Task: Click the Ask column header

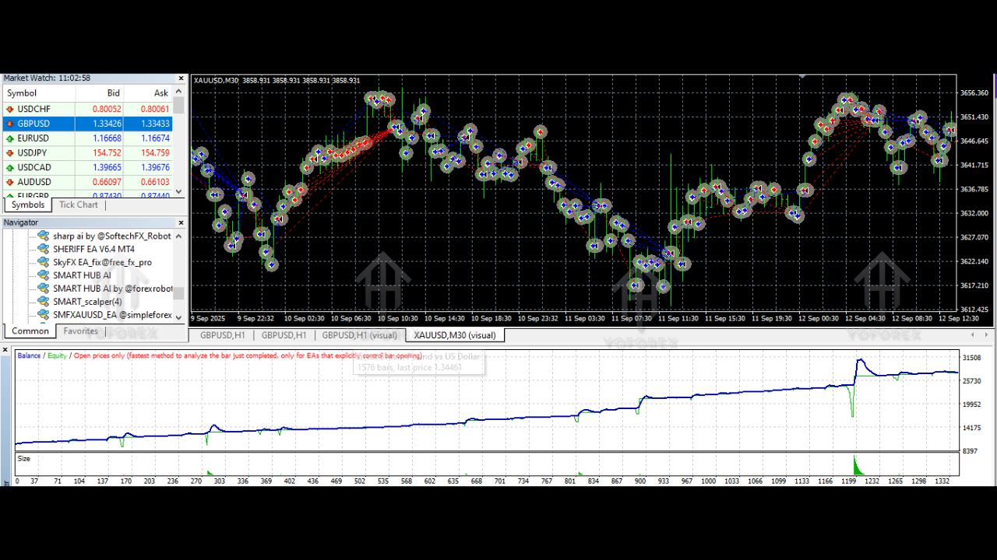Action: pyautogui.click(x=160, y=93)
